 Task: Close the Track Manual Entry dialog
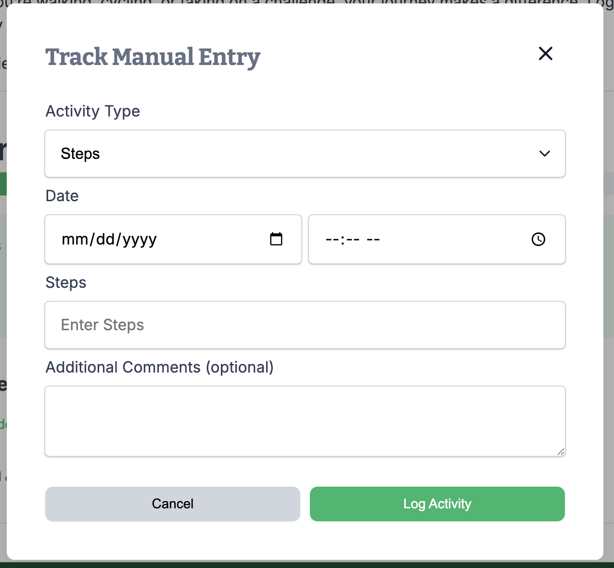coord(545,53)
